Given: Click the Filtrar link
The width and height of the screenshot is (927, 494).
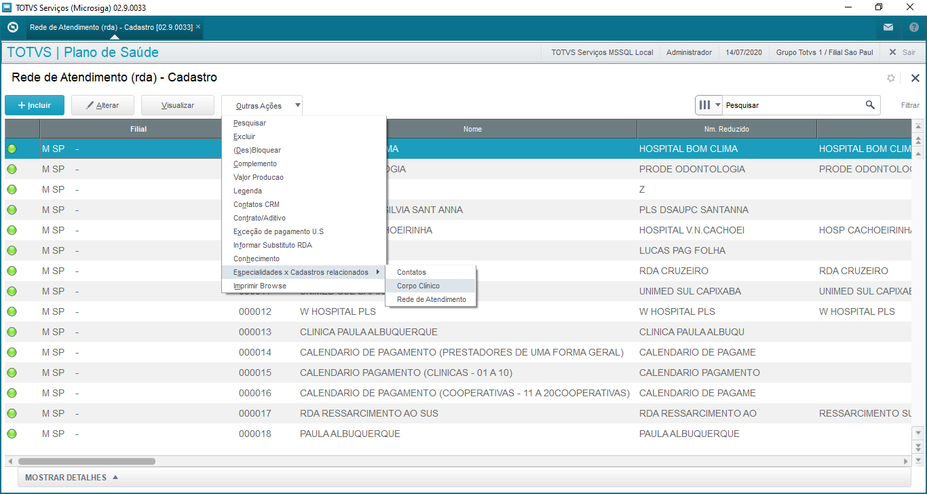Looking at the screenshot, I should point(910,105).
